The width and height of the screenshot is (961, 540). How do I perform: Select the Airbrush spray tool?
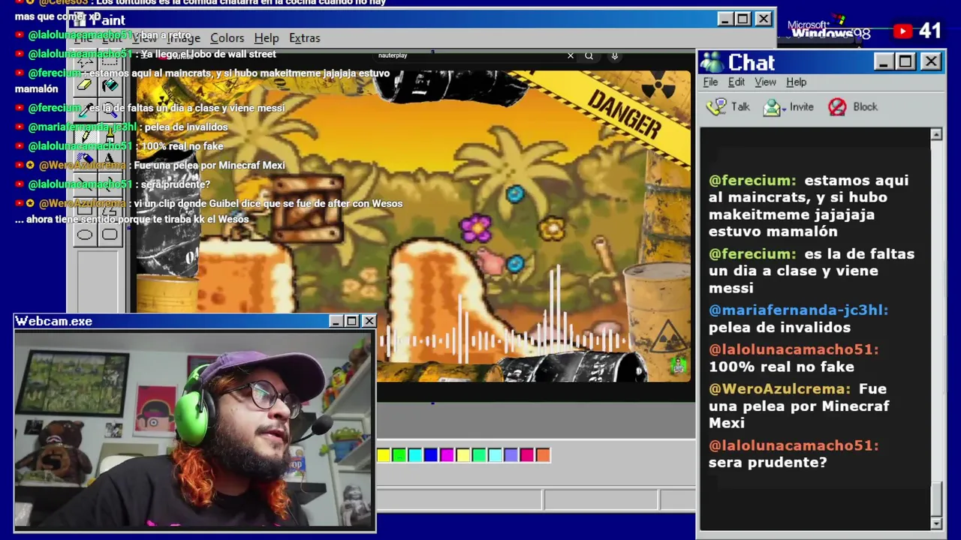pos(84,160)
